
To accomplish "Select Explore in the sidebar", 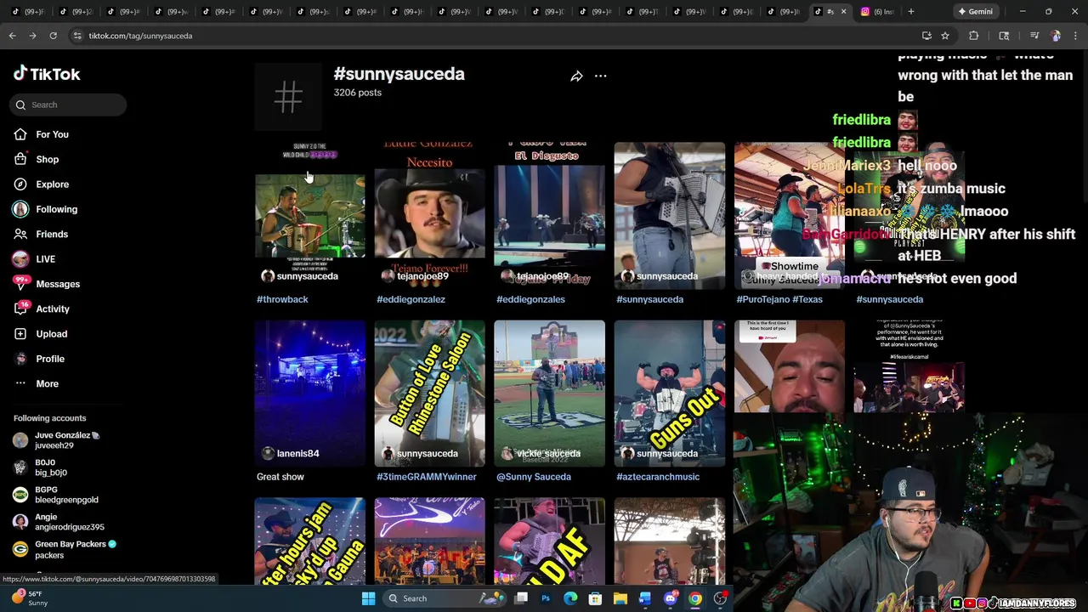I will click(52, 184).
